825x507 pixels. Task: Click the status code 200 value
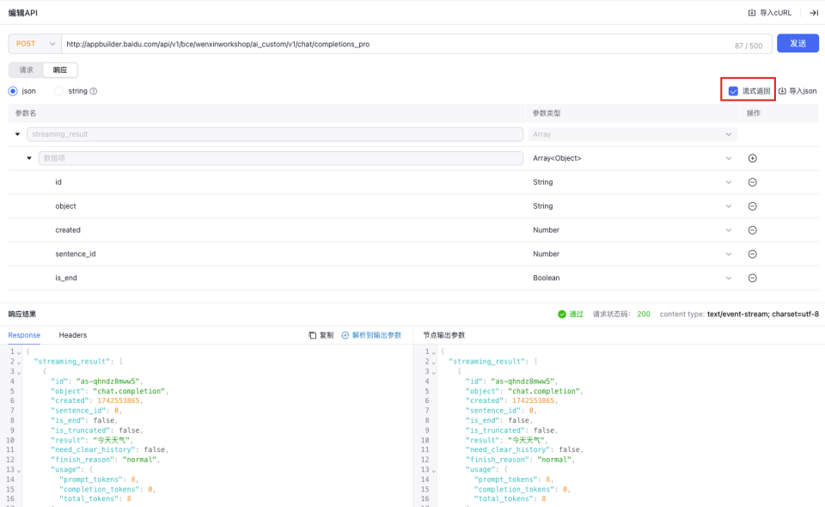pyautogui.click(x=644, y=314)
